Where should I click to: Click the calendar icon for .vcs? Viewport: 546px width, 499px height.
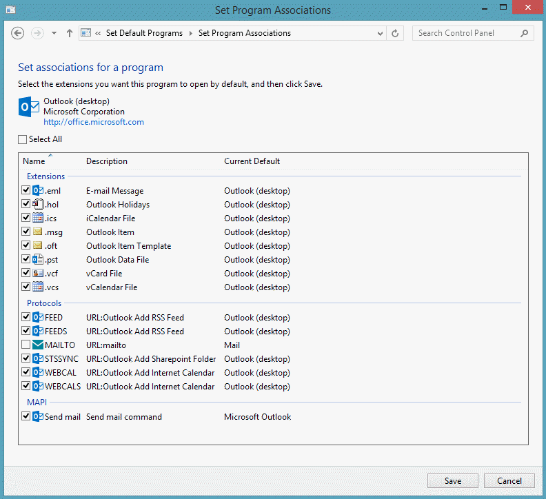[38, 287]
